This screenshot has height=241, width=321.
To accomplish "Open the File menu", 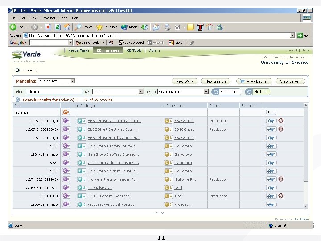I will [13, 18].
